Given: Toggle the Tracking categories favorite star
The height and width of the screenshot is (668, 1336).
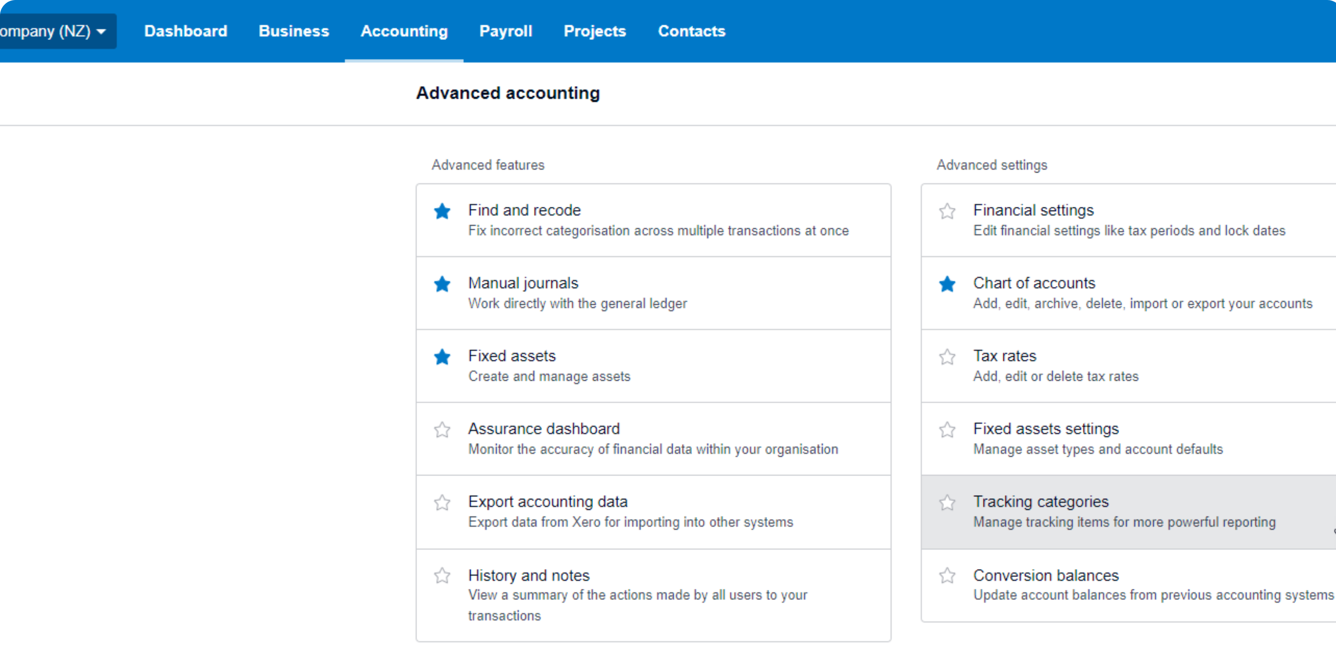Looking at the screenshot, I should click(x=947, y=502).
